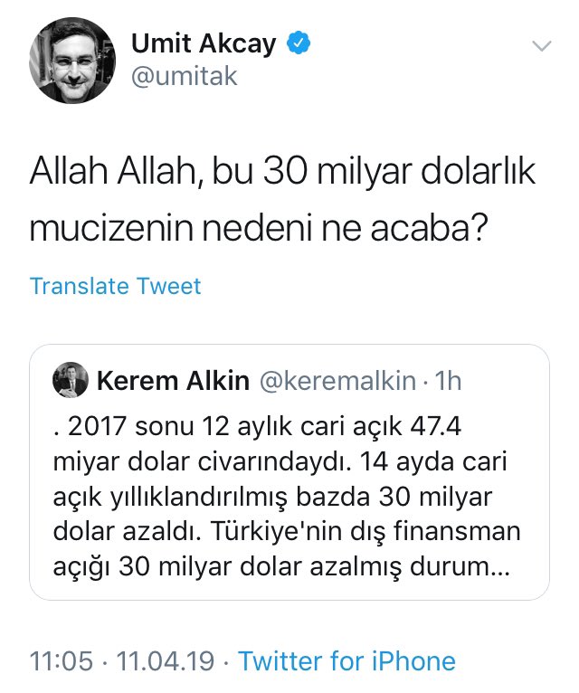Click the trailing ellipsis of truncated quote

(500, 567)
